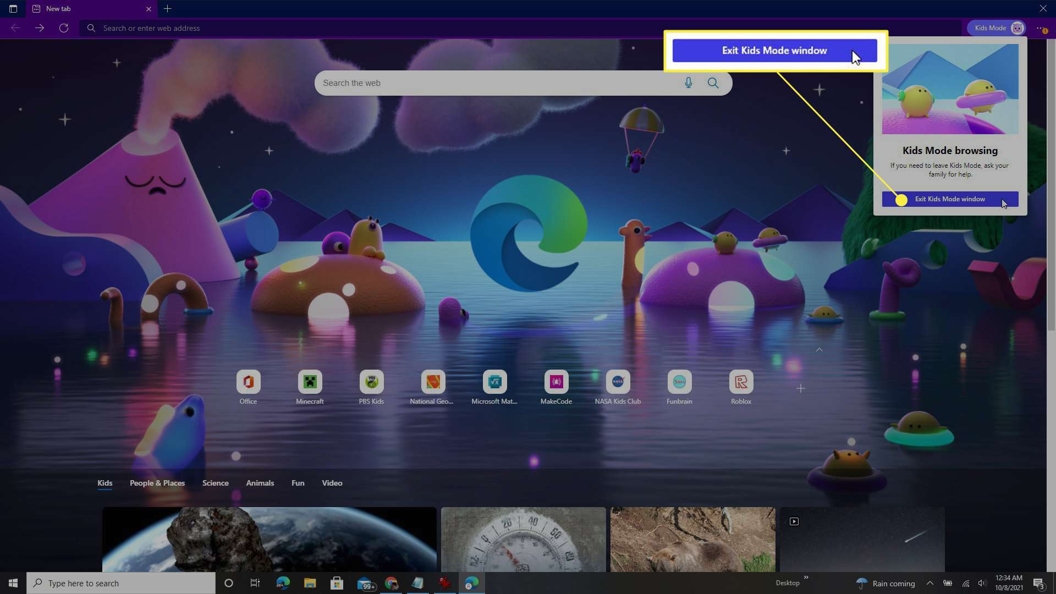Click the voice search microphone icon
Screen dimensions: 1056x594
[688, 83]
